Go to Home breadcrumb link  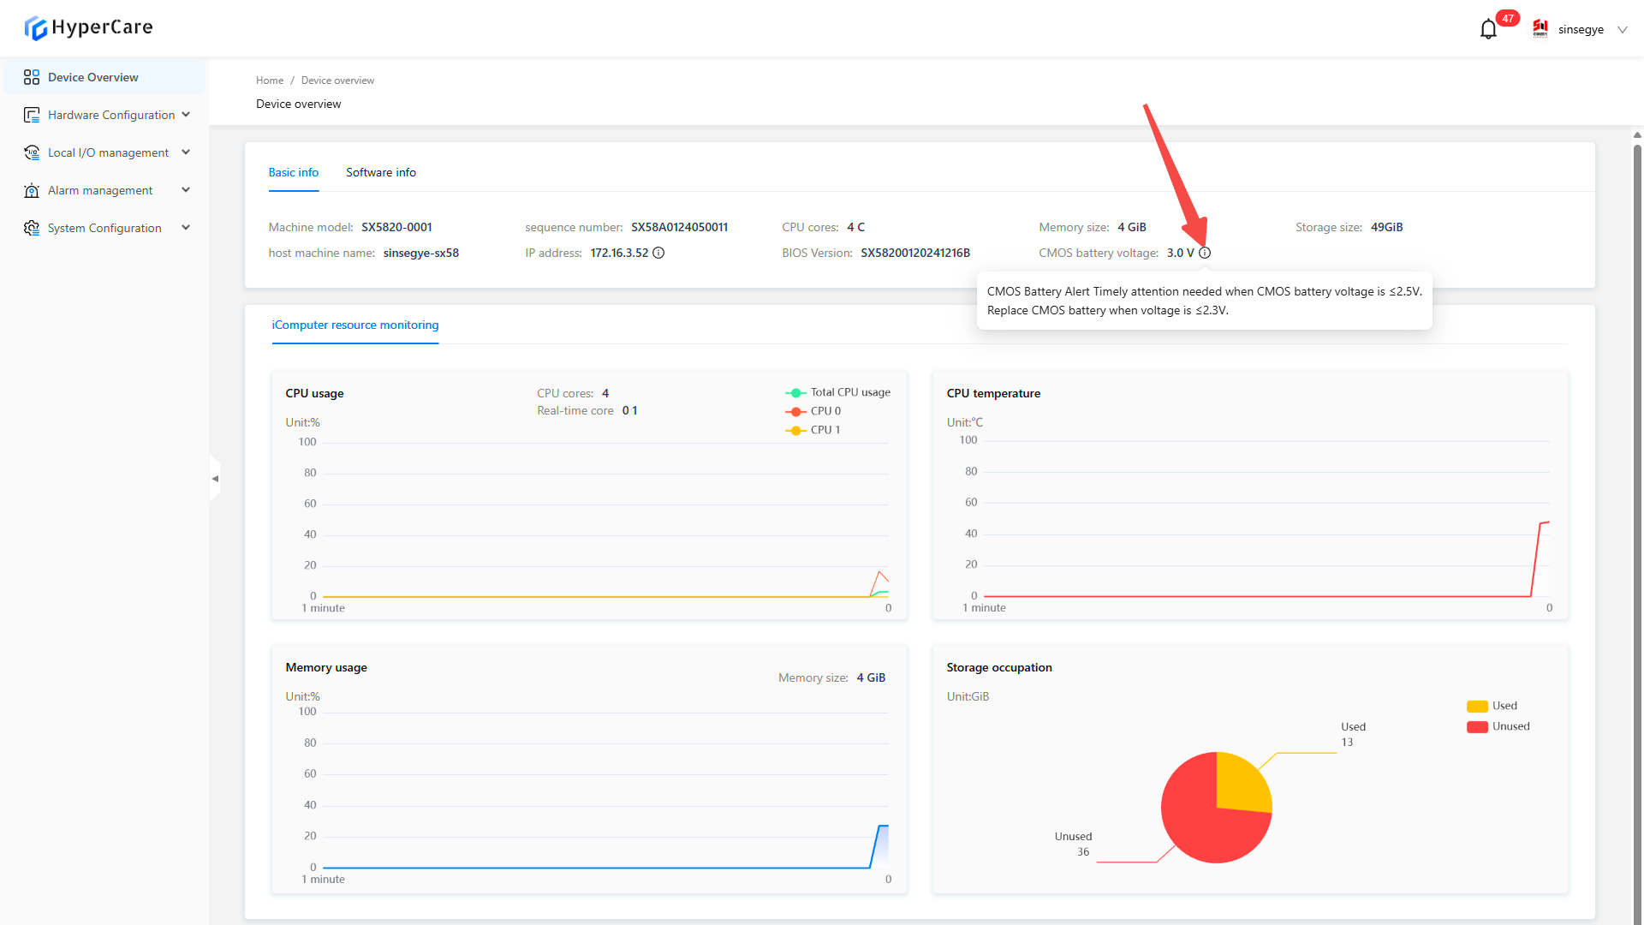click(x=270, y=81)
